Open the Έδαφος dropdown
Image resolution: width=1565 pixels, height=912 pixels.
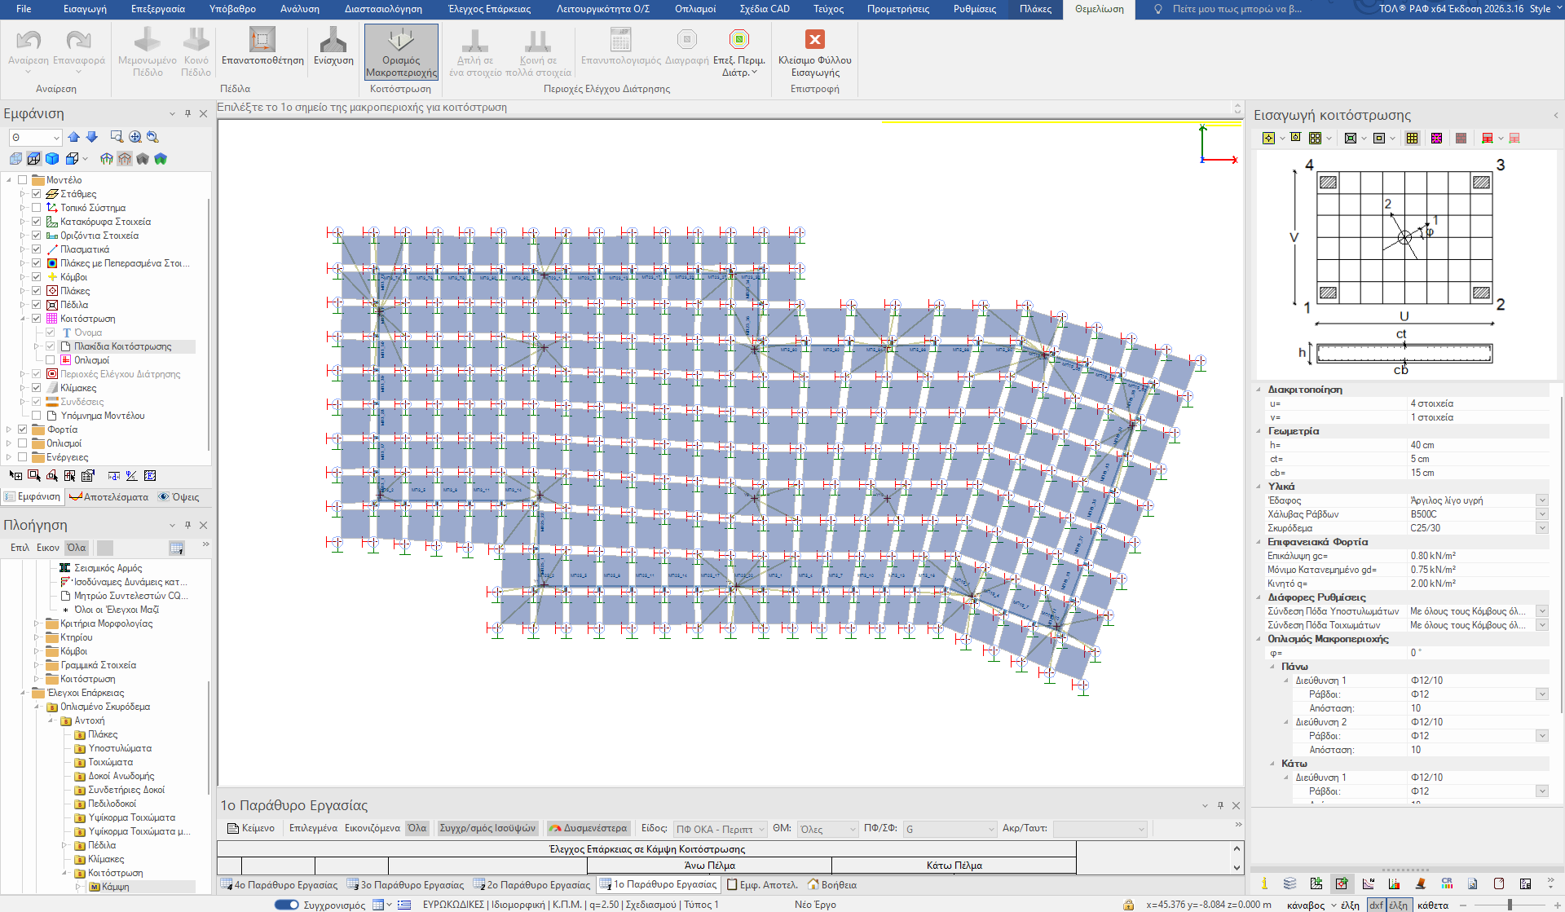point(1542,500)
